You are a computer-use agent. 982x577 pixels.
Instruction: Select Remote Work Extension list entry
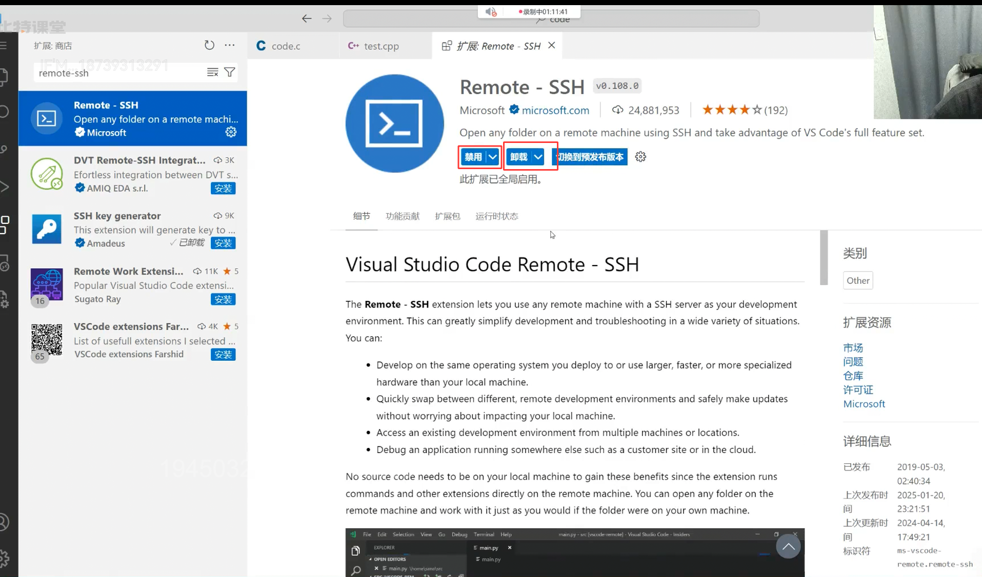click(x=133, y=284)
